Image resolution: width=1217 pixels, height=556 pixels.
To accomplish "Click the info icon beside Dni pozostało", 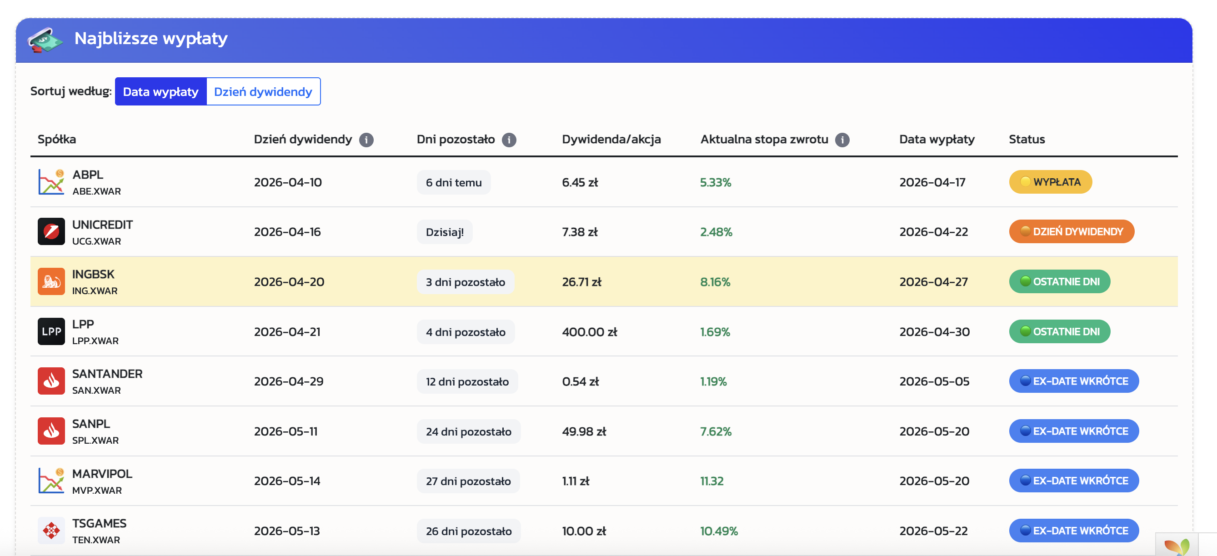I will point(509,140).
